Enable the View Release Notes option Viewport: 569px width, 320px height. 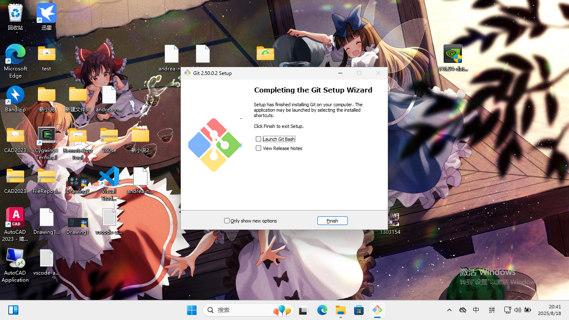(259, 148)
